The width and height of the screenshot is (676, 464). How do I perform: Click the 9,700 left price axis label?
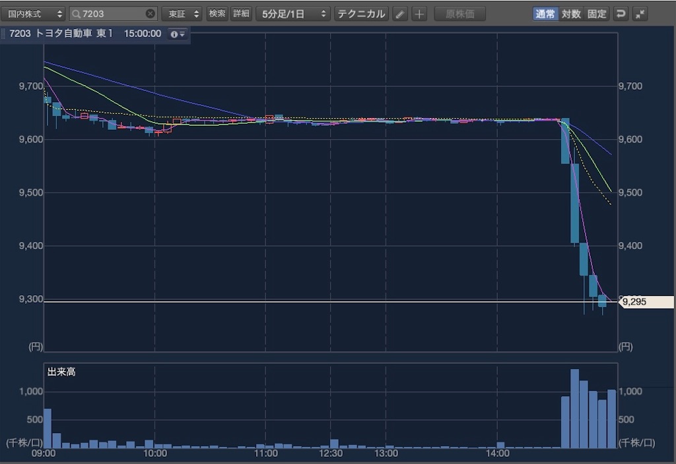(31, 86)
